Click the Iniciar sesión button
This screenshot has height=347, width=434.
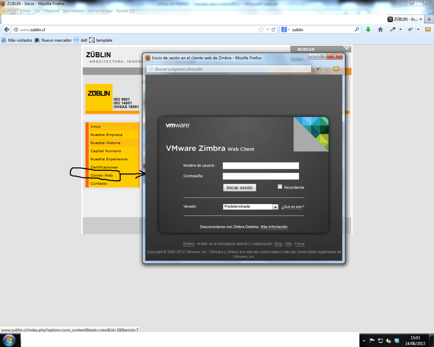240,188
